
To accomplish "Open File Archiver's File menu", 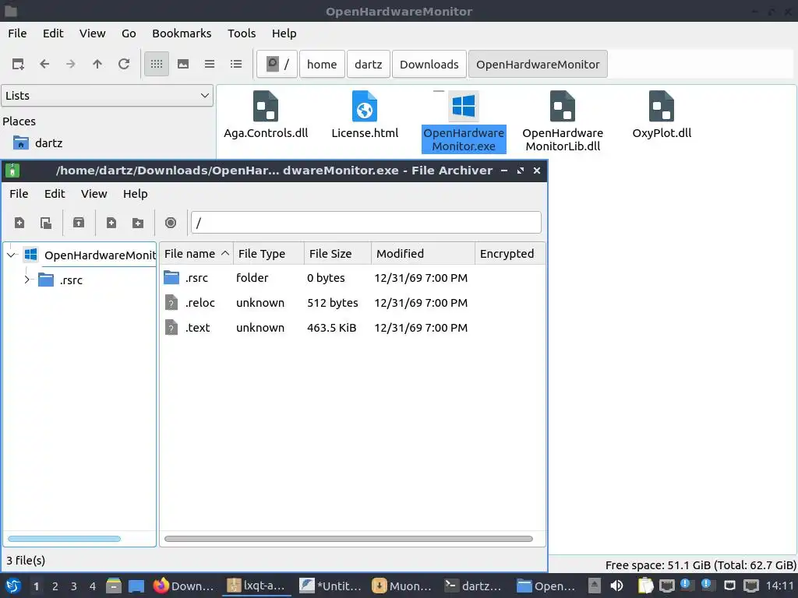I will click(x=19, y=194).
